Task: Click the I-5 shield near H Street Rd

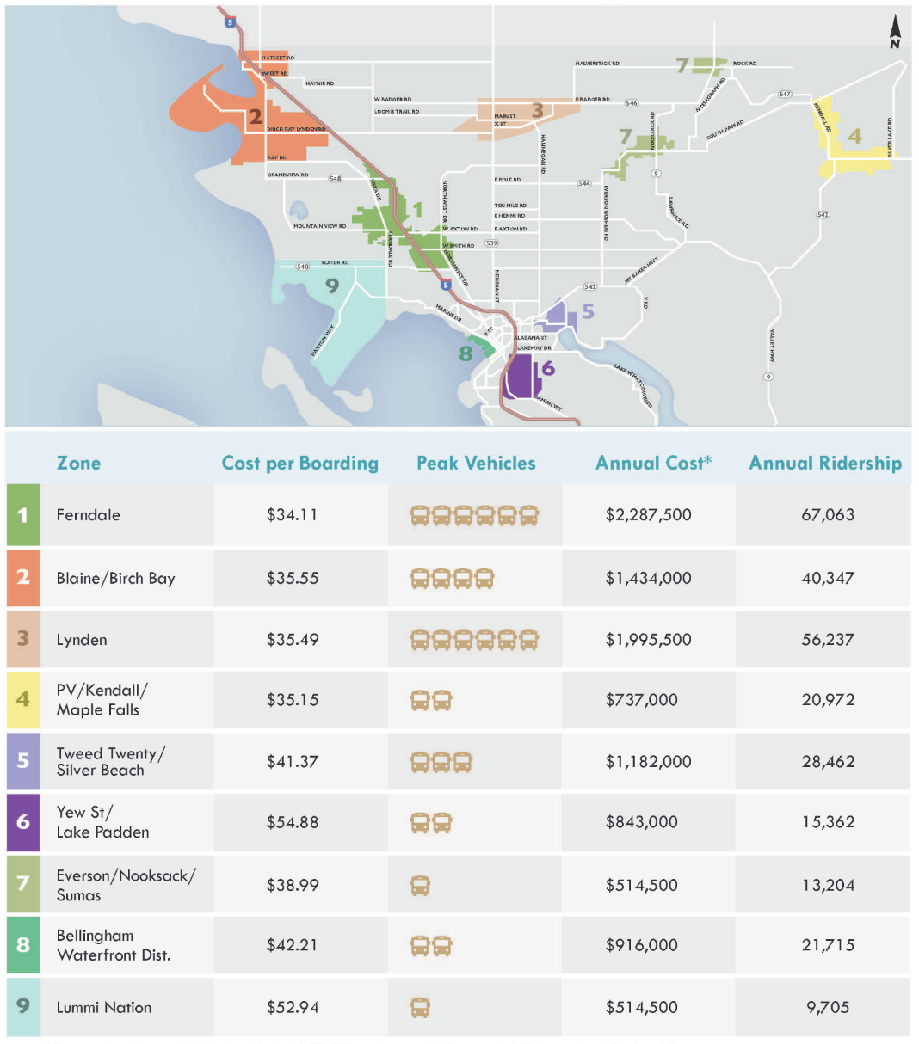Action: tap(230, 22)
